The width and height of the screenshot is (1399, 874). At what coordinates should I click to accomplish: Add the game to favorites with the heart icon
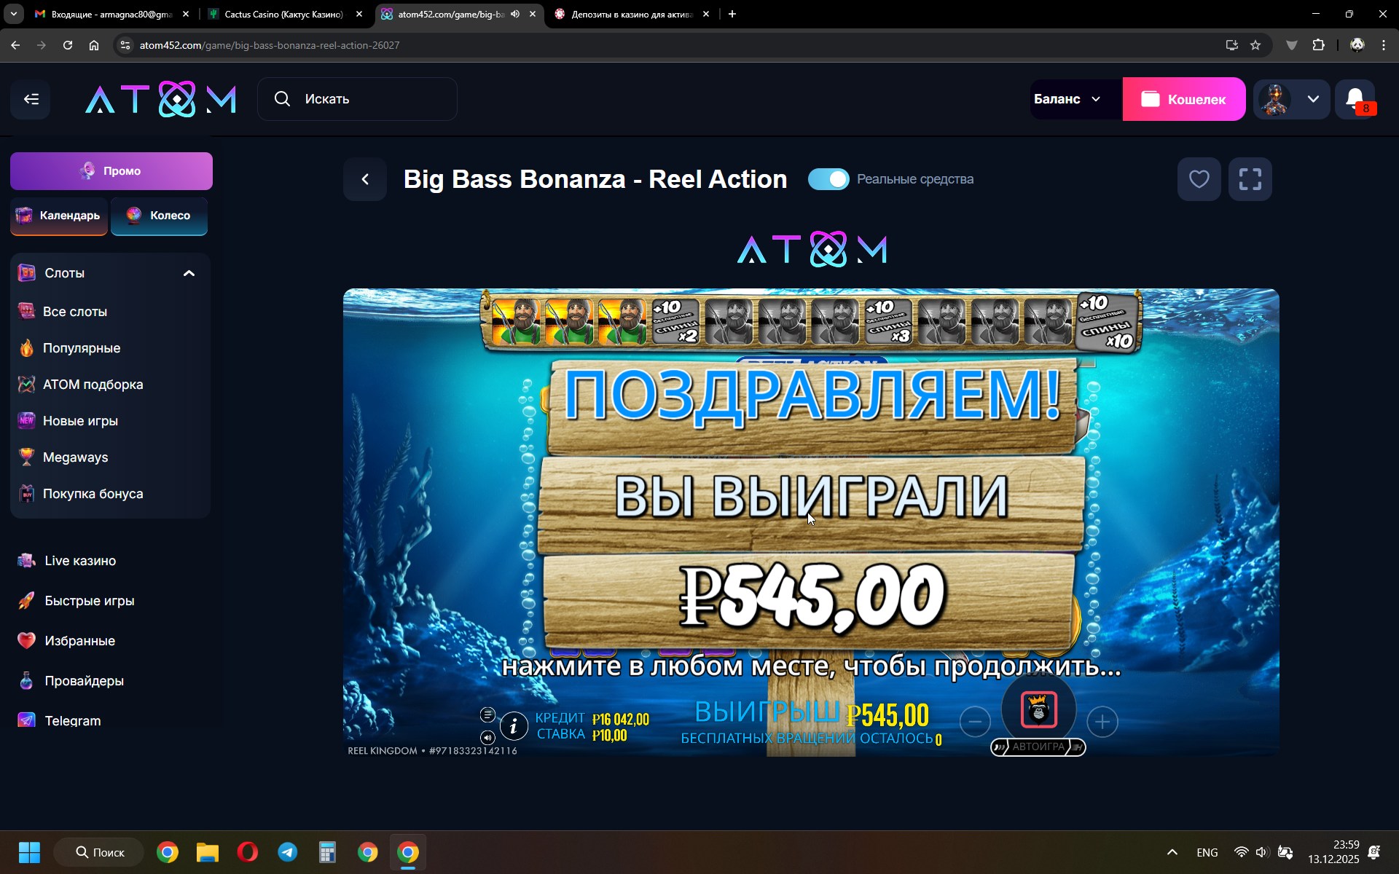(1199, 179)
